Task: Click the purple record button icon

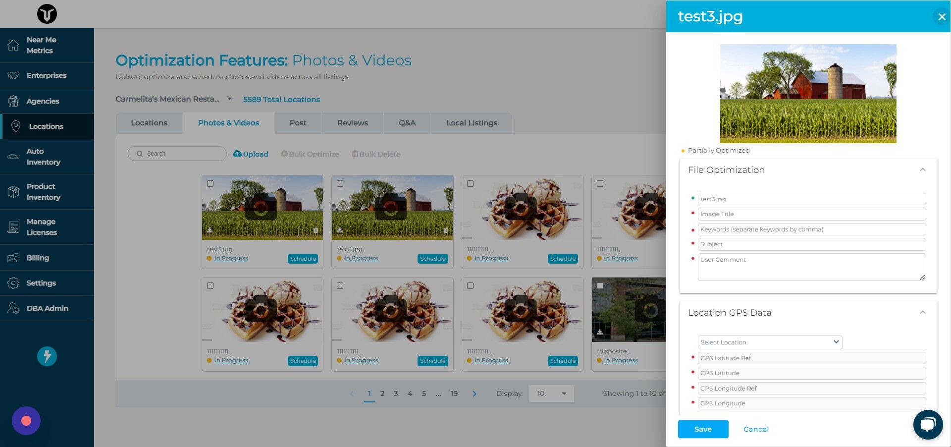Action: point(26,421)
